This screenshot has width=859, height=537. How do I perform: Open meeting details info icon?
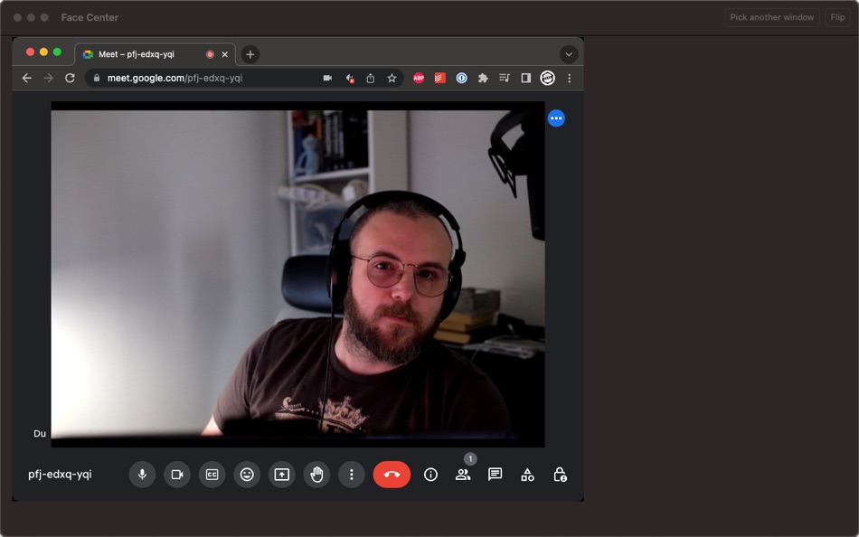(x=430, y=475)
